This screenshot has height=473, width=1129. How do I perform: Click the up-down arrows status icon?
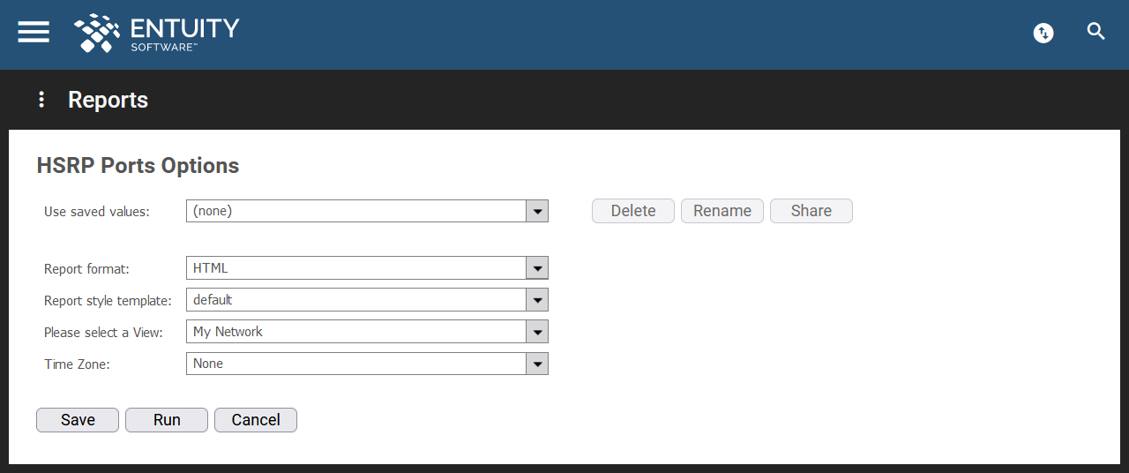(x=1043, y=34)
